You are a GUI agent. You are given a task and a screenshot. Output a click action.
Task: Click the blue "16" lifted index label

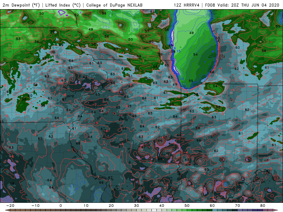click(173, 48)
